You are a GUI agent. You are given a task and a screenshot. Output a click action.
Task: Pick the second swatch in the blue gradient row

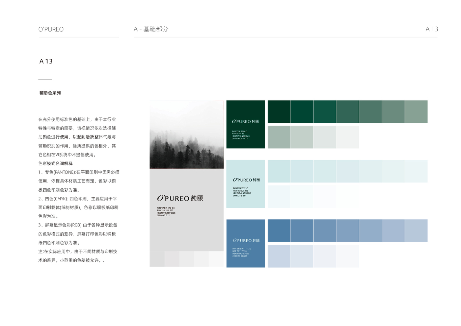coord(302,231)
